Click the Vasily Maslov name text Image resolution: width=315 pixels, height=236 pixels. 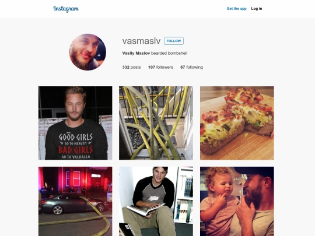[136, 53]
